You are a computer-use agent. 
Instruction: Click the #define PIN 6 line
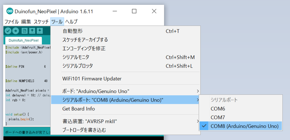tap(25, 67)
